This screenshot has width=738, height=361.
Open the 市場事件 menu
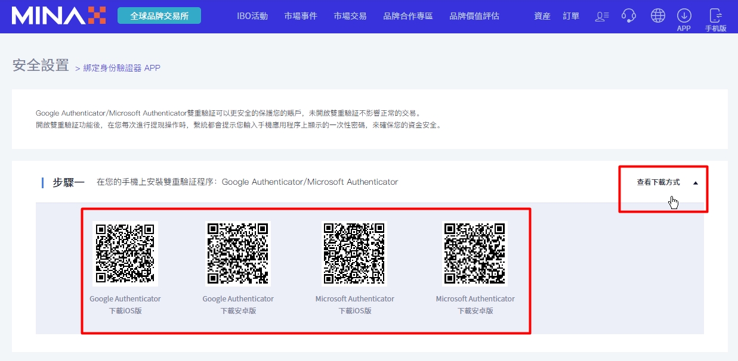(301, 16)
